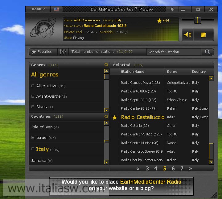The image size is (222, 199).
Task: Select Jamaica country
Action: pos(39,161)
